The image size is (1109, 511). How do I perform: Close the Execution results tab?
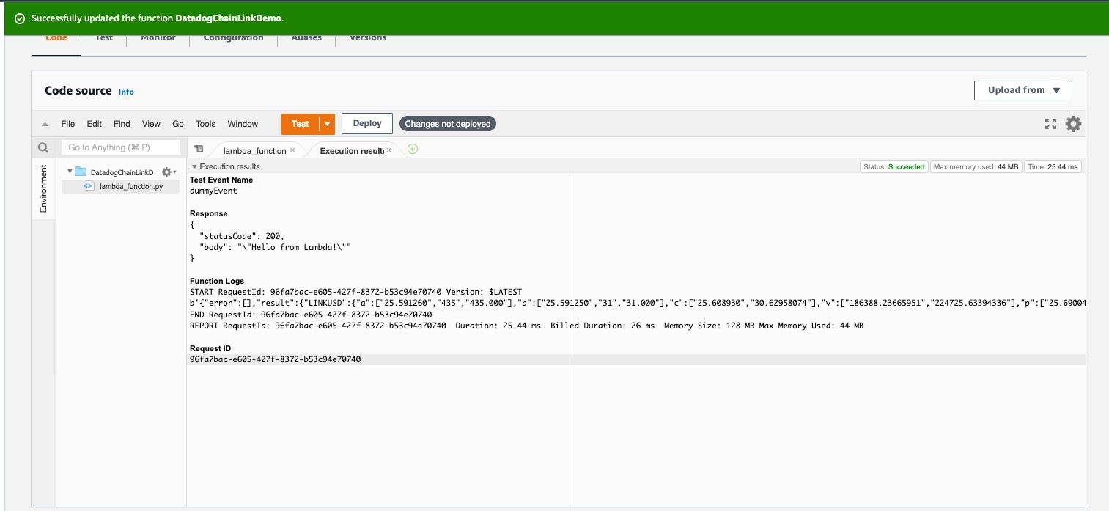[x=389, y=150]
